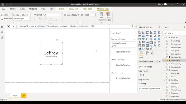
Task: Open the Data / Drill tab
Action: click(x=73, y=9)
